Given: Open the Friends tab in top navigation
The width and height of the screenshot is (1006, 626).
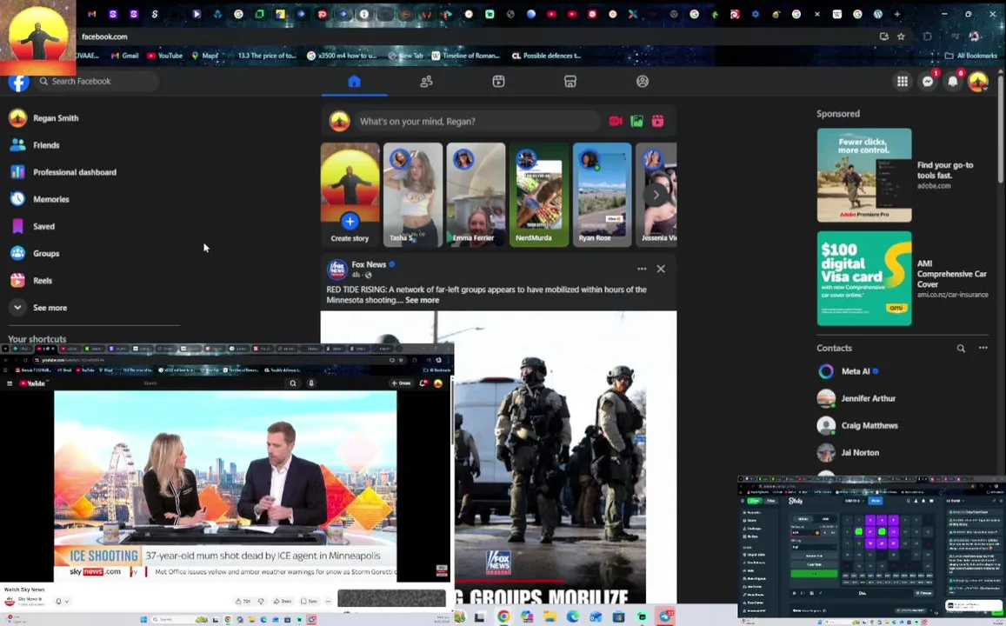Looking at the screenshot, I should point(426,82).
